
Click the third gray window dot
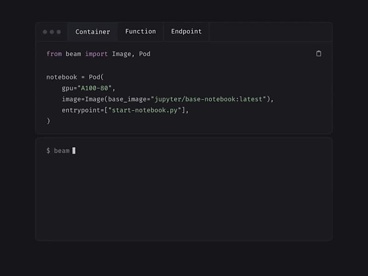[59, 32]
